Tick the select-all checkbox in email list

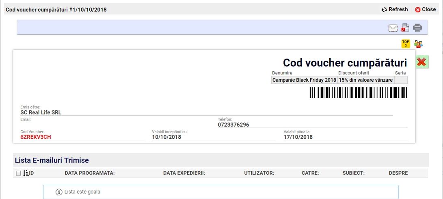[x=18, y=173]
